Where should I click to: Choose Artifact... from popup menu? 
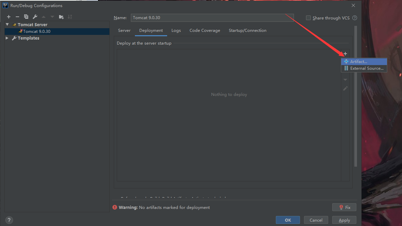[364, 61]
